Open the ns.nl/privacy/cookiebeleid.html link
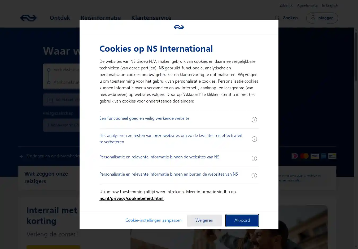The image size is (358, 249). (x=132, y=198)
